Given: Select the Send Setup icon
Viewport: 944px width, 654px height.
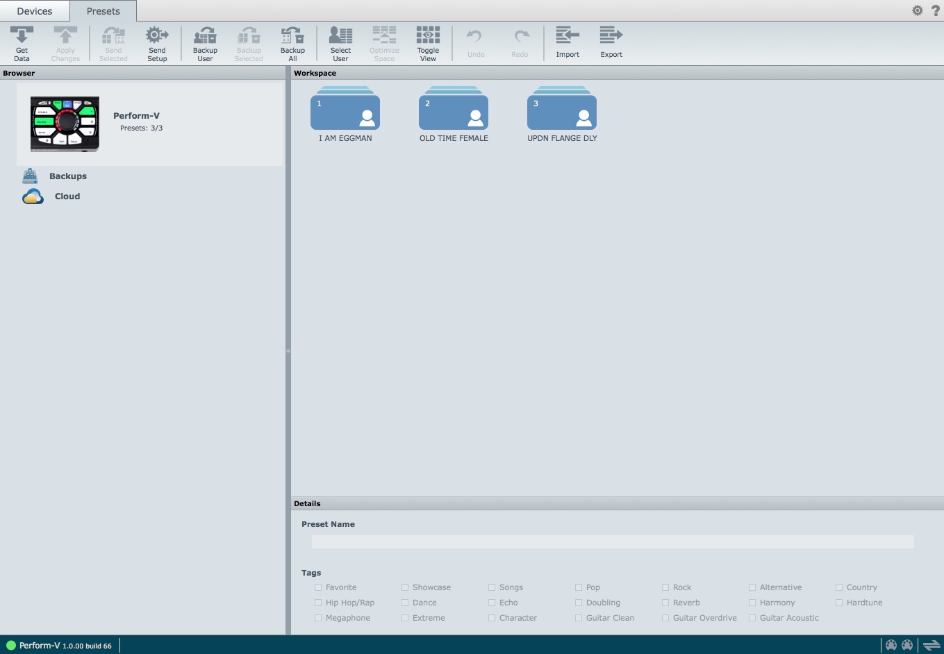Looking at the screenshot, I should pos(157,42).
